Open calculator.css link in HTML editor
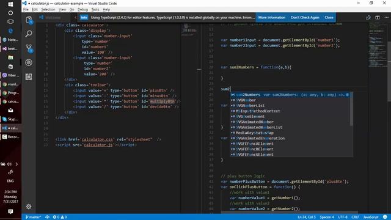The width and height of the screenshot is (391, 220). (97, 139)
